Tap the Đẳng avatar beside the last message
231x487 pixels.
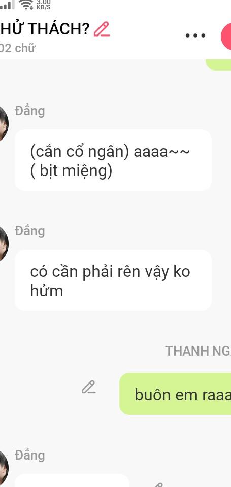pyautogui.click(x=4, y=468)
